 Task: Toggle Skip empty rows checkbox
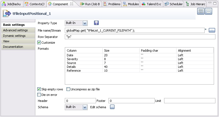tap(39, 89)
